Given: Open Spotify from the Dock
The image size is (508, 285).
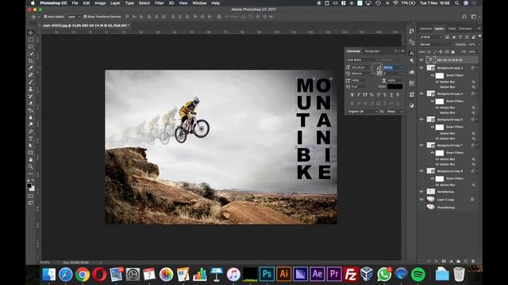Looking at the screenshot, I should (418, 275).
